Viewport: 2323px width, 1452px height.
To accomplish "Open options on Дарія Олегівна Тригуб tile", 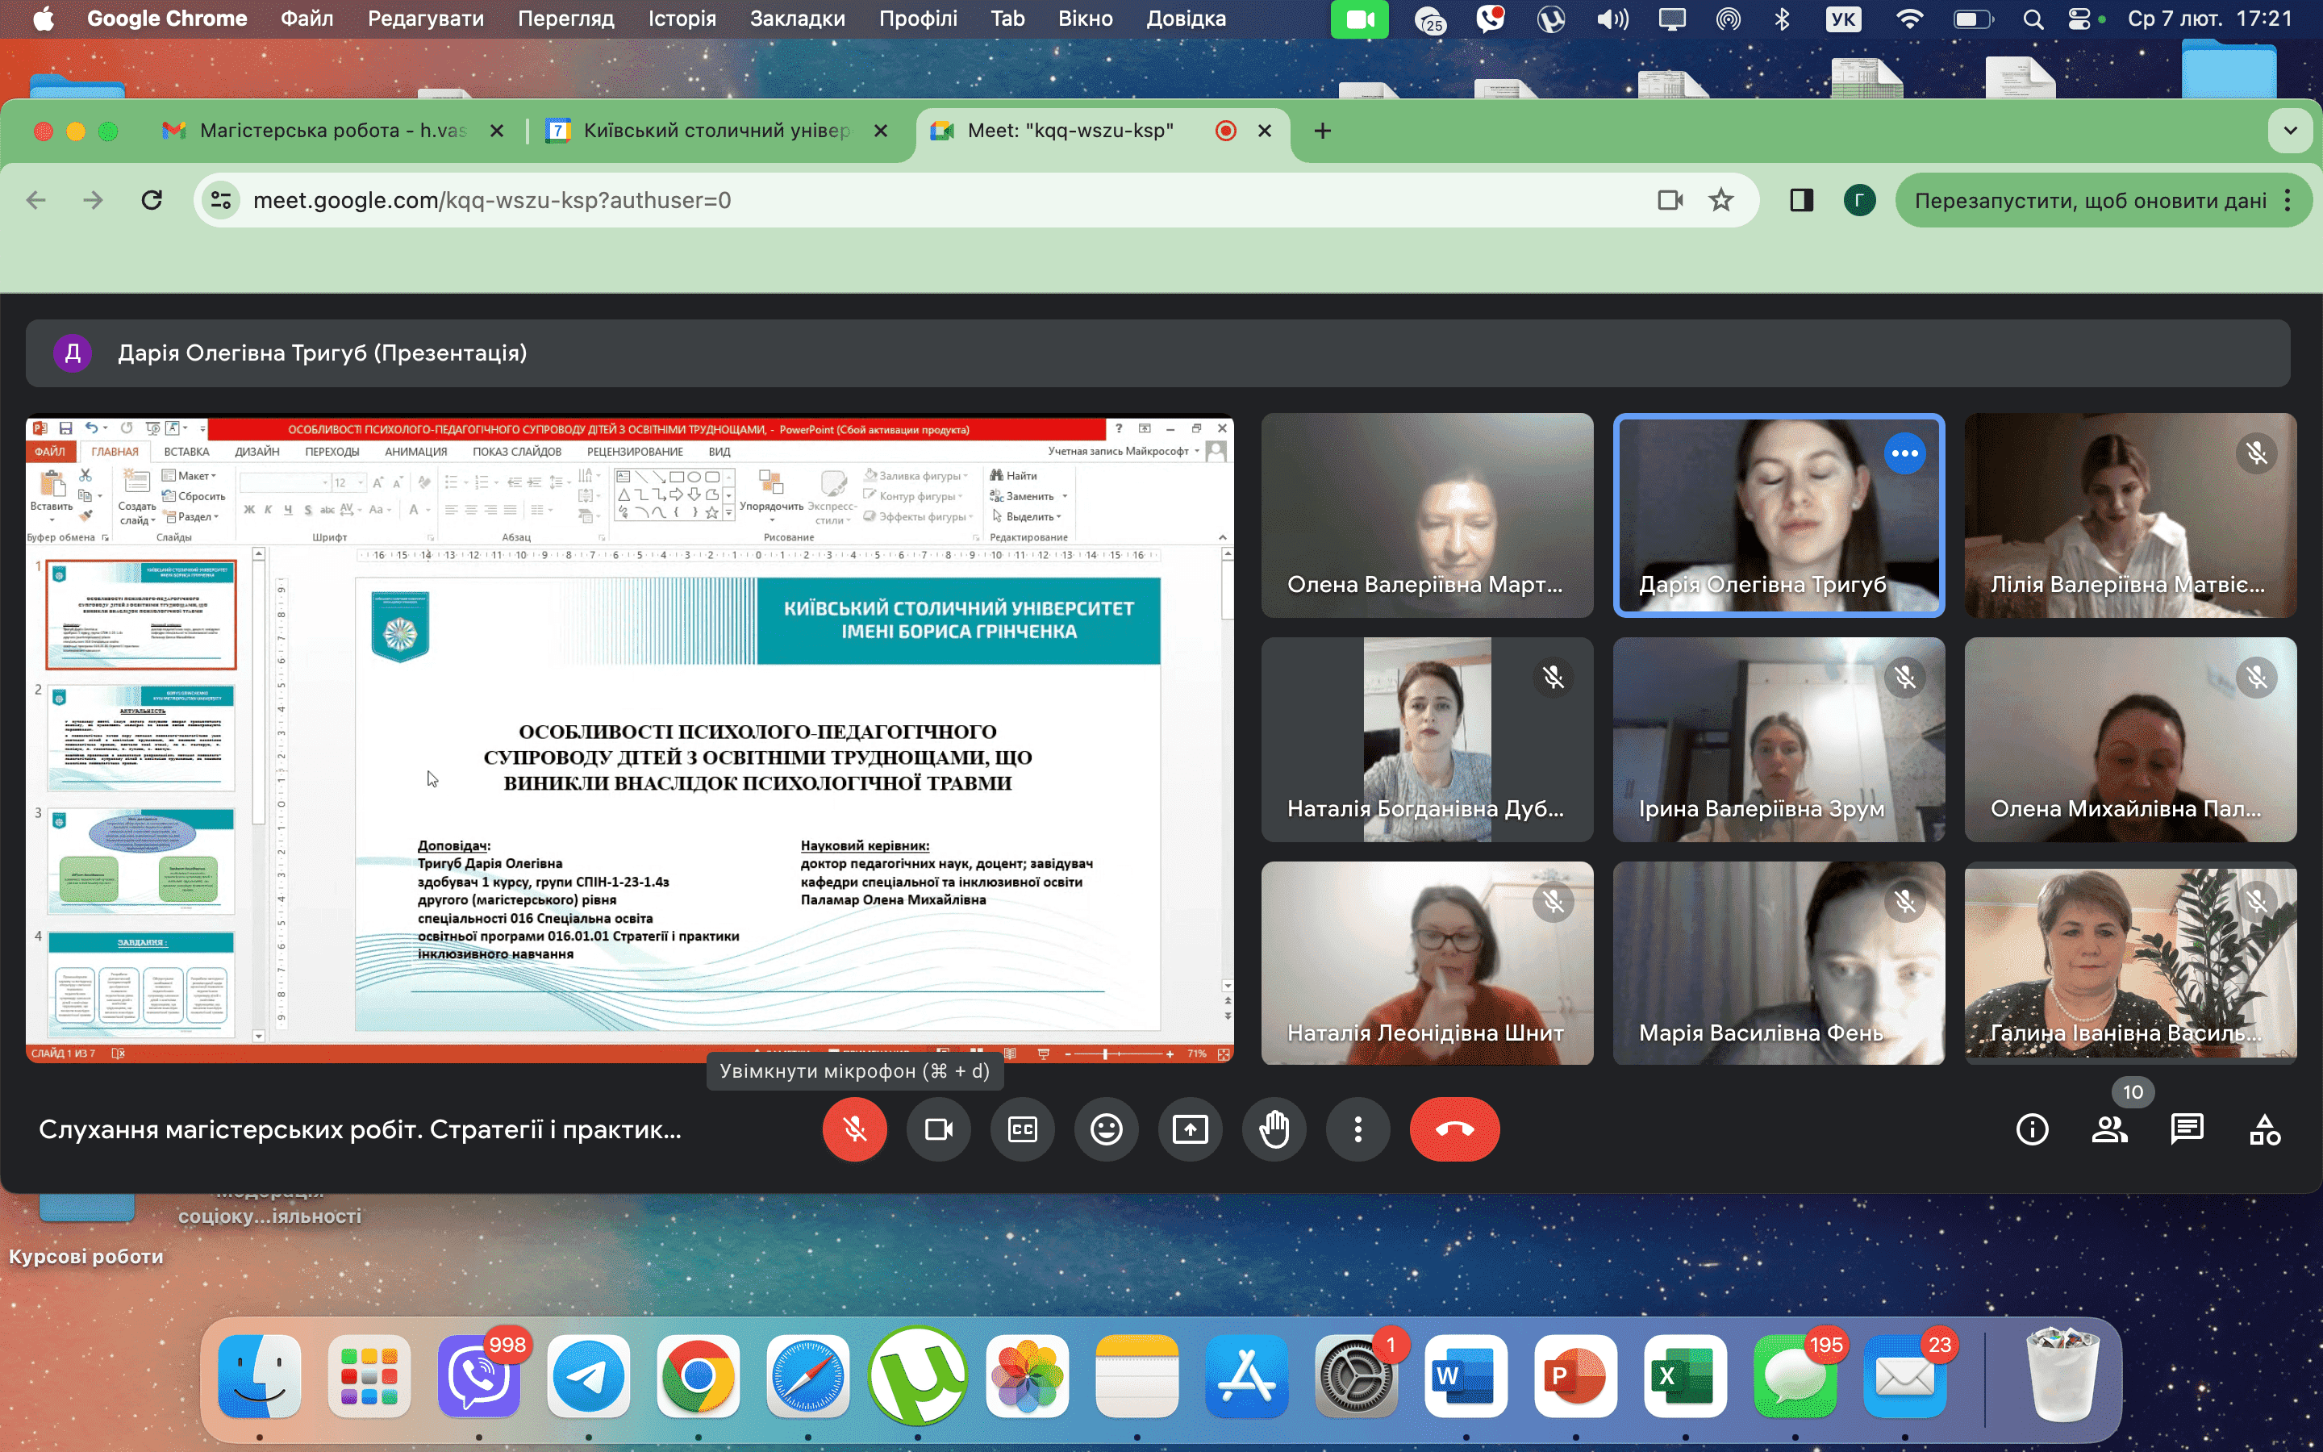I will (1904, 453).
